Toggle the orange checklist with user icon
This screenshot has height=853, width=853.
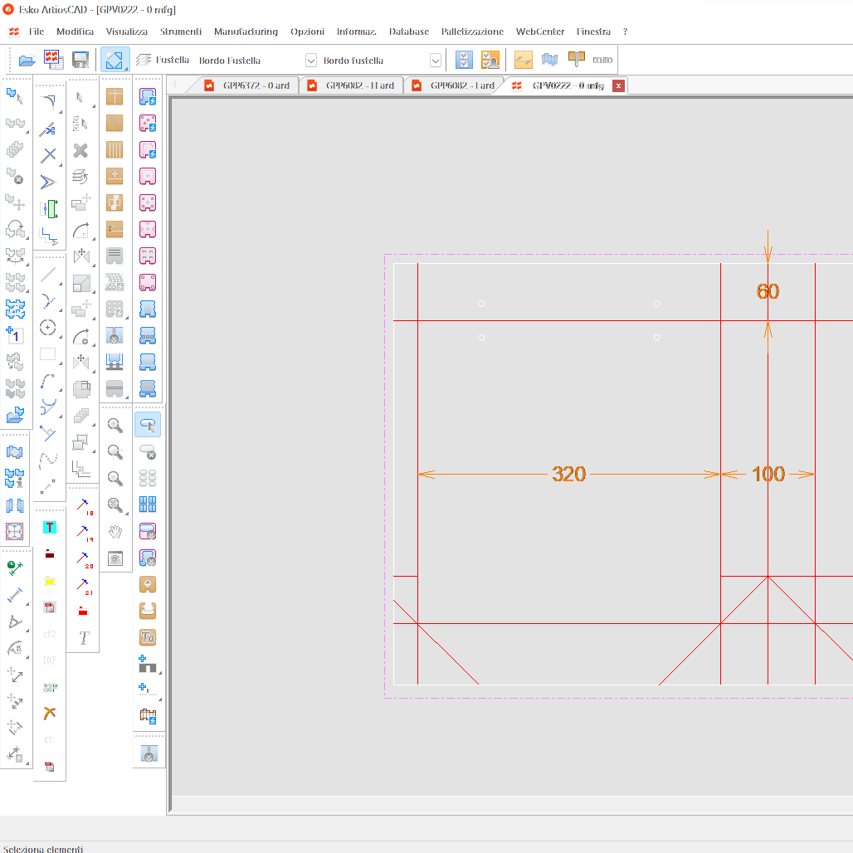pos(490,60)
